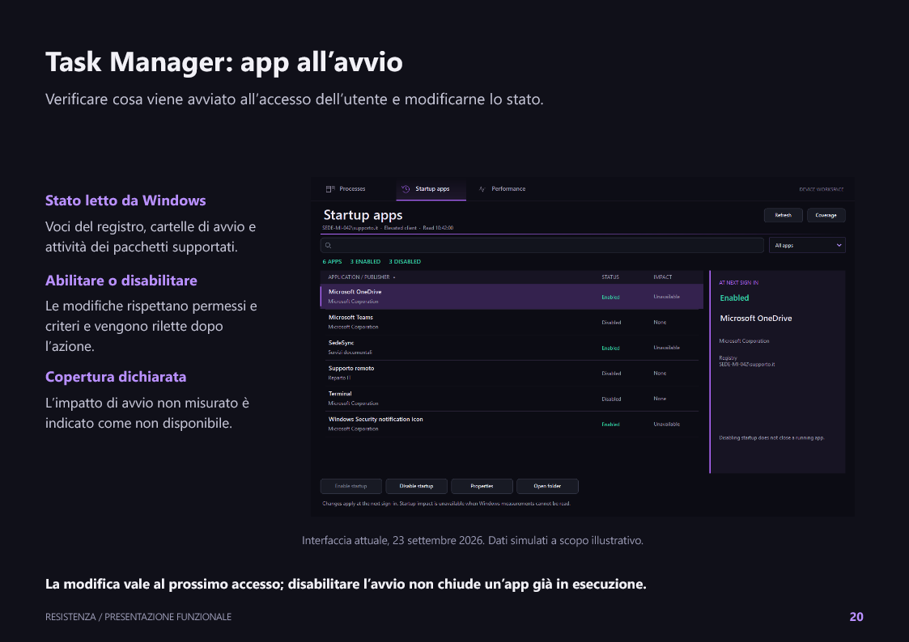Select the Supporto remoto row
This screenshot has width=909, height=642.
pos(512,373)
